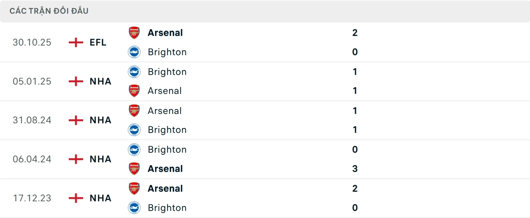This screenshot has height=218, width=530.
Task: Click the date 06.04.24
Action: (x=32, y=159)
